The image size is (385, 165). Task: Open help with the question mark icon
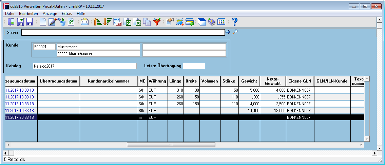[235, 22]
